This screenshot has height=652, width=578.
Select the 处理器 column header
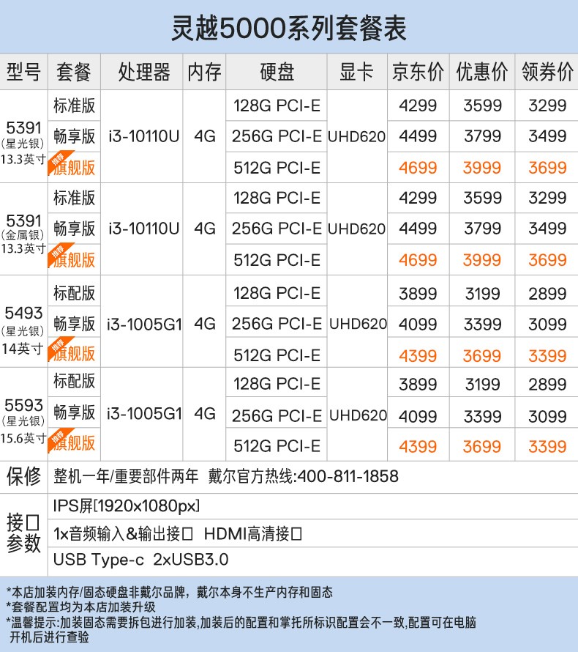[142, 72]
